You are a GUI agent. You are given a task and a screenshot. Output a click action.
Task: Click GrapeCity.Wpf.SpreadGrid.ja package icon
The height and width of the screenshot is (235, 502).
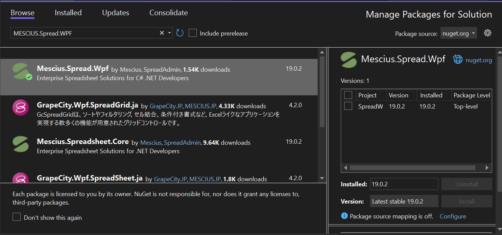pyautogui.click(x=21, y=108)
